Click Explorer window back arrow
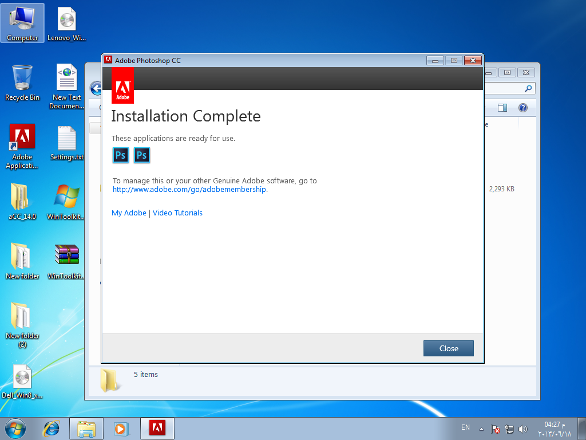The width and height of the screenshot is (586, 440). point(96,89)
